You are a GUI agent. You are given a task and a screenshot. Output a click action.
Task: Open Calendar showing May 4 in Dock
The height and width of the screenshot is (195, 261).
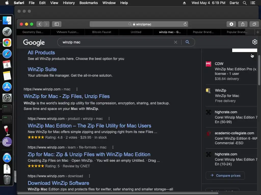[x=7, y=65]
